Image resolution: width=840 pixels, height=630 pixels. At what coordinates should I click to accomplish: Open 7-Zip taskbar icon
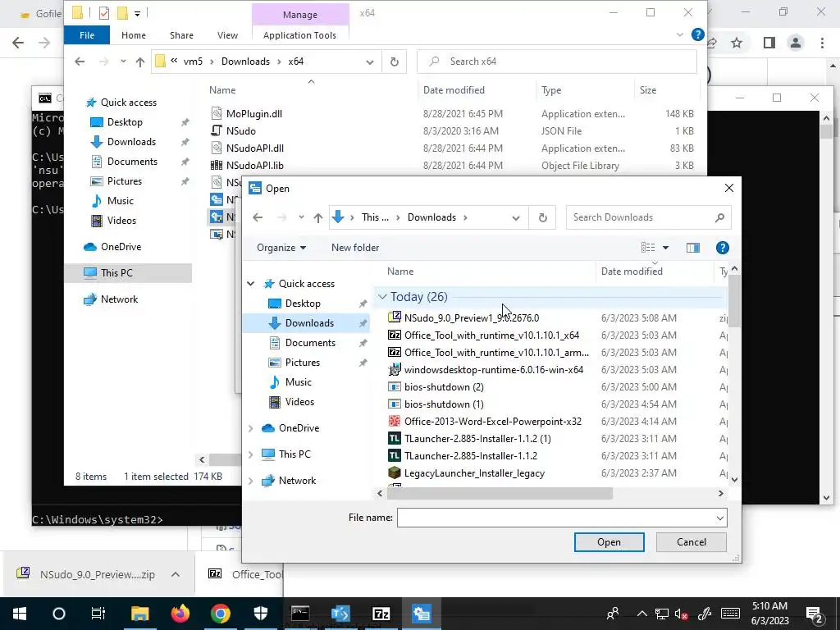click(x=381, y=614)
